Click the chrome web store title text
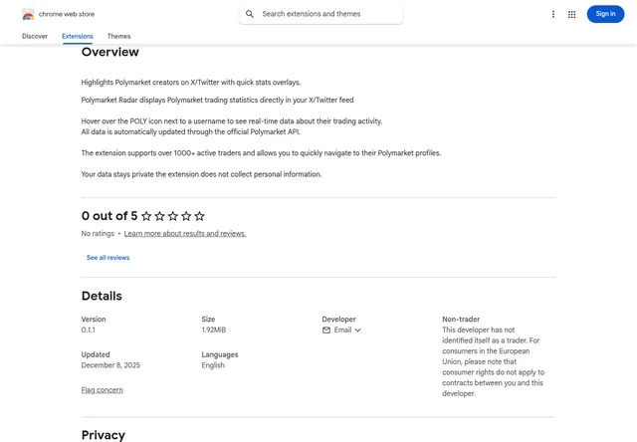637x442 pixels. click(x=67, y=14)
